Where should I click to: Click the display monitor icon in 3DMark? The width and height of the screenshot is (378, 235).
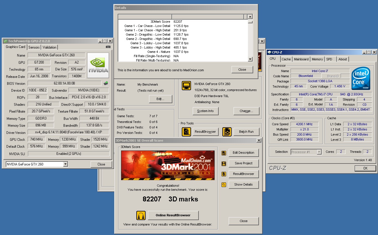[186, 86]
